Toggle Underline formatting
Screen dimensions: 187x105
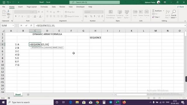tap(22, 16)
